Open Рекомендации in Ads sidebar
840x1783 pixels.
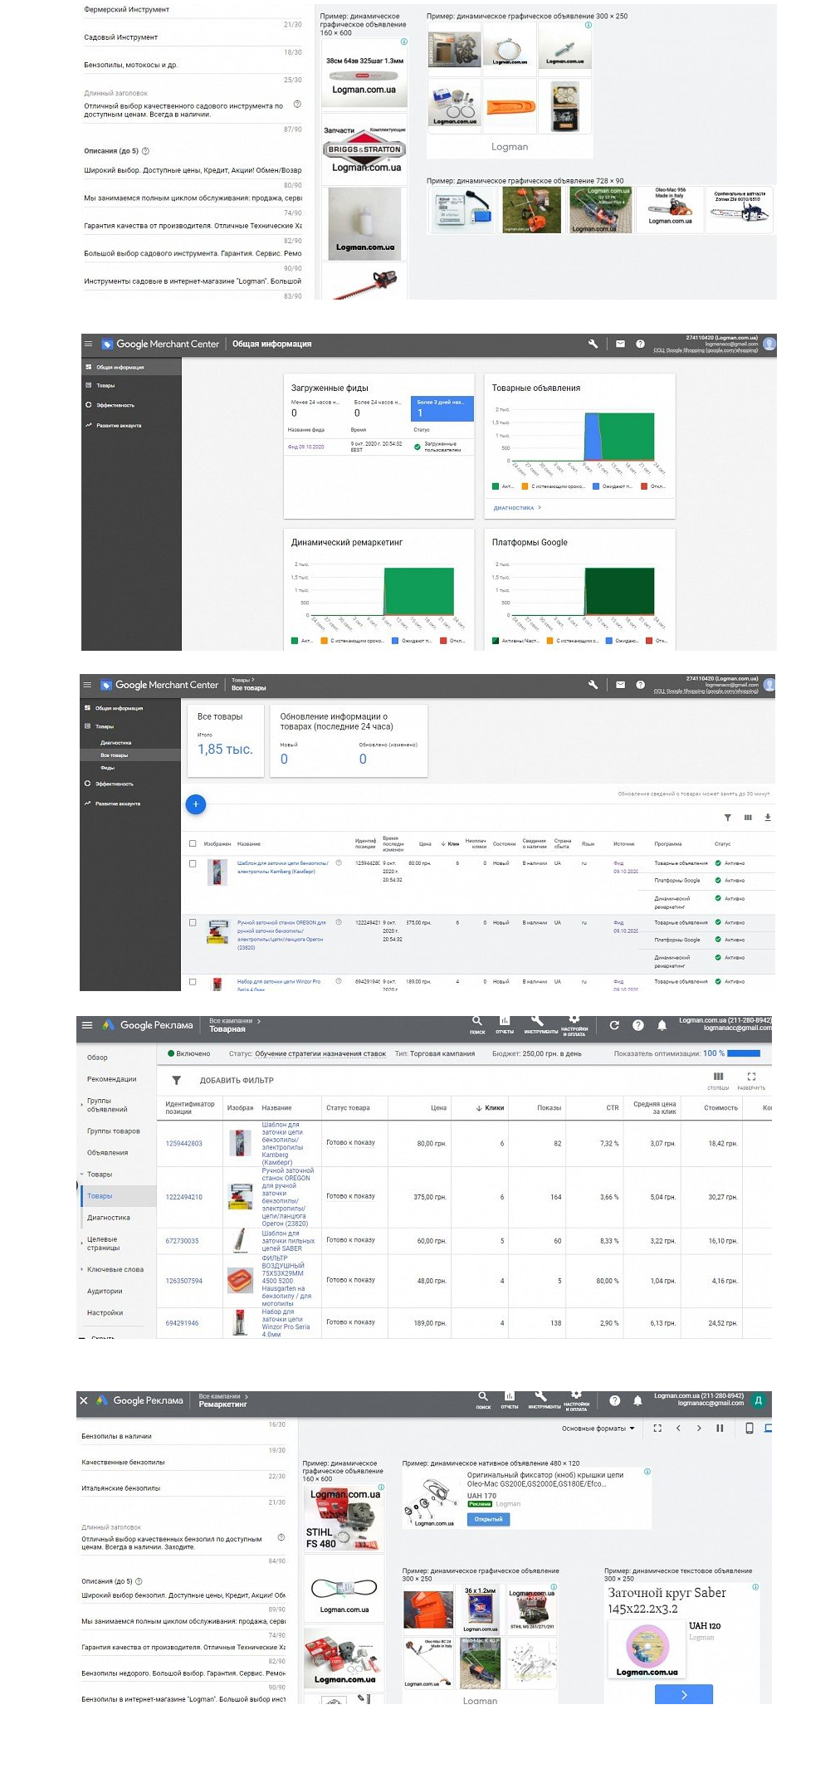[x=111, y=1079]
